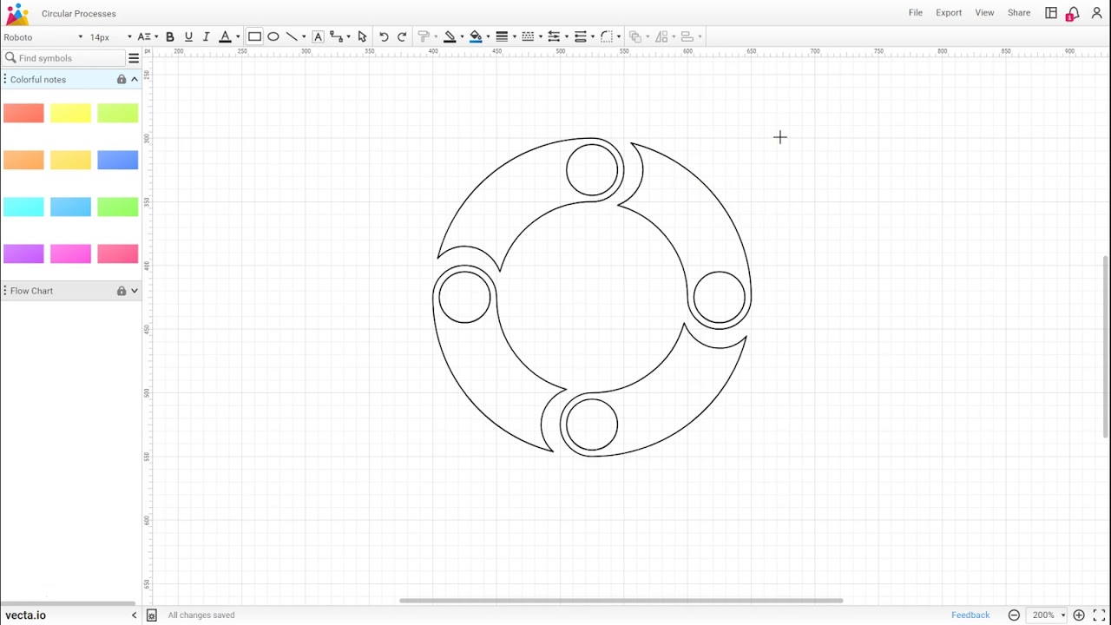Toggle lock on Flow Chart library
The height and width of the screenshot is (625, 1111).
[x=122, y=291]
